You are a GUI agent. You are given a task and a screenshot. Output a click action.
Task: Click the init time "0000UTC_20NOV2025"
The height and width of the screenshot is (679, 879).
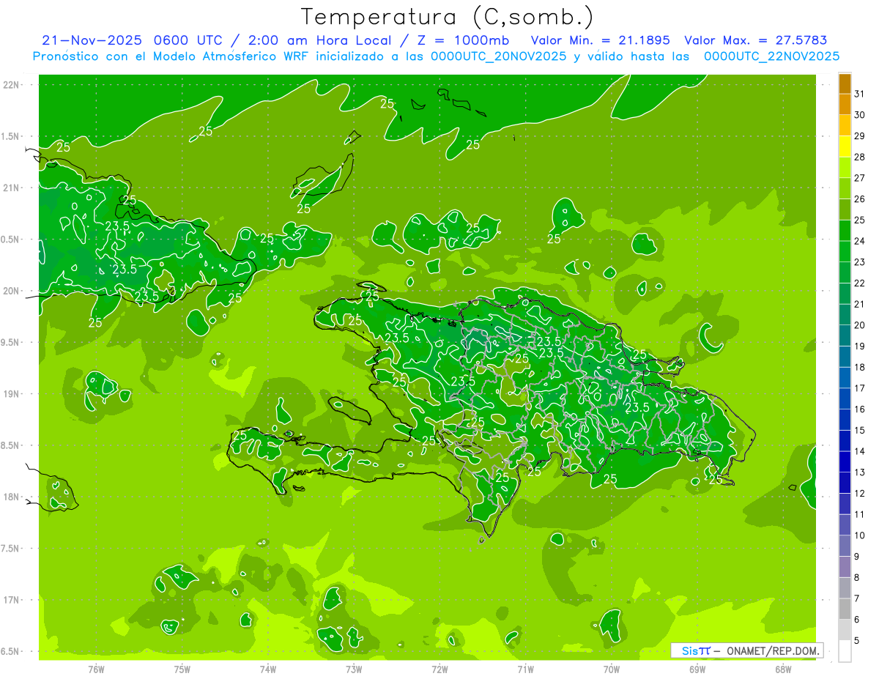497,56
